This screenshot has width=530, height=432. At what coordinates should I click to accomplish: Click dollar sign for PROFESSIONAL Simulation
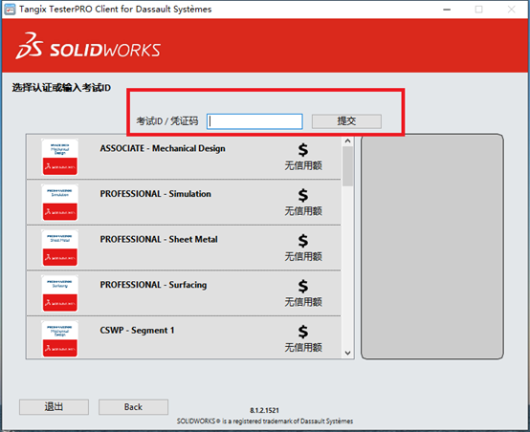(303, 195)
